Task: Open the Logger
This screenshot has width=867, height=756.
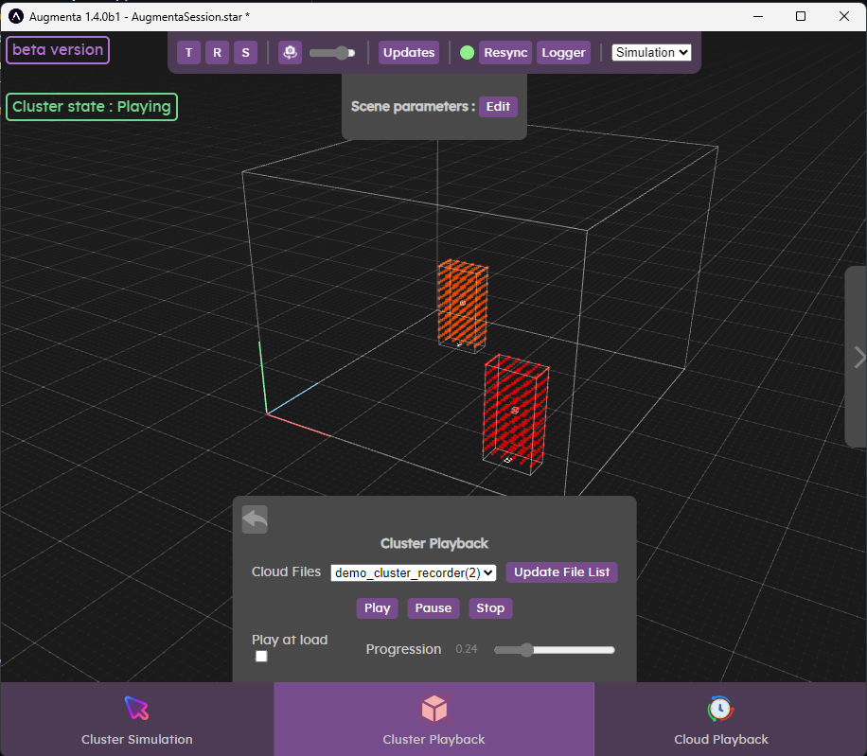Action: tap(563, 52)
